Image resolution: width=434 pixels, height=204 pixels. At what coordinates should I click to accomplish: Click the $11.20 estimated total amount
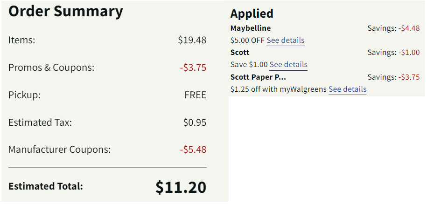click(x=181, y=187)
